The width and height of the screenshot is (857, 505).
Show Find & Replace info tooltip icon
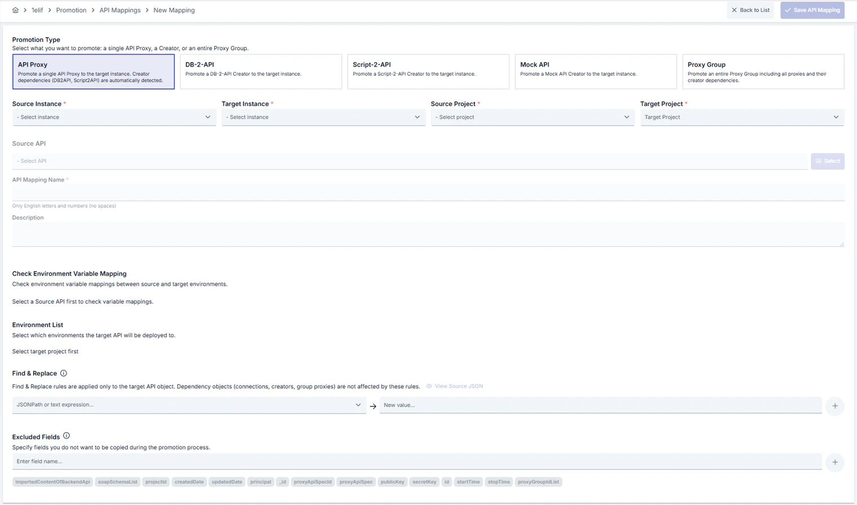pos(64,373)
